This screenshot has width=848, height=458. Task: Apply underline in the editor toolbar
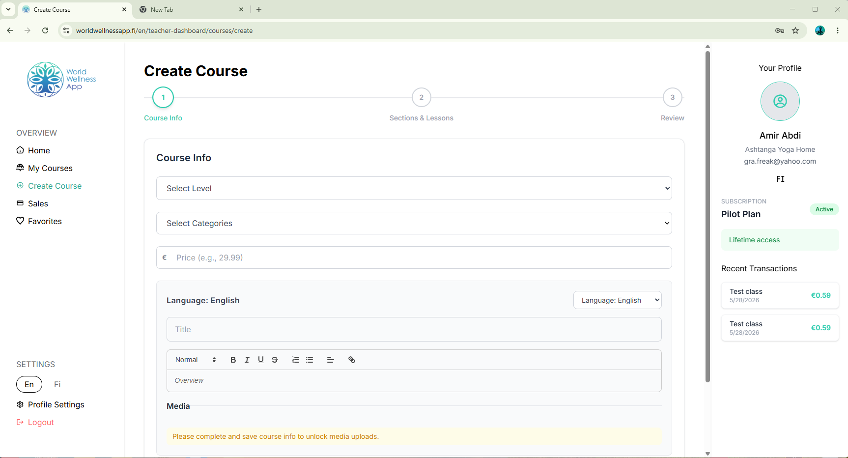coord(261,360)
